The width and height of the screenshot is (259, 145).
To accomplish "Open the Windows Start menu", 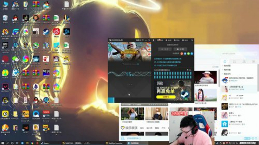I will pyautogui.click(x=3, y=143).
